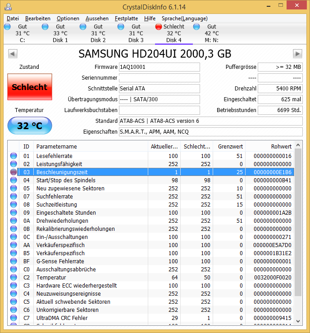Click the empty Seriennummer field
Screen dimensions: 310x333
click(159, 78)
